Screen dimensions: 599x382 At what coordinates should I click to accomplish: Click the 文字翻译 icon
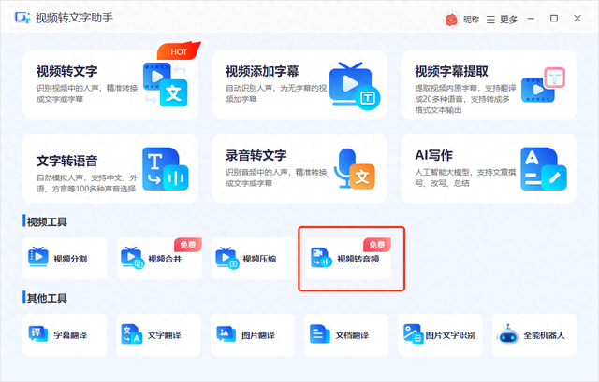click(x=132, y=334)
